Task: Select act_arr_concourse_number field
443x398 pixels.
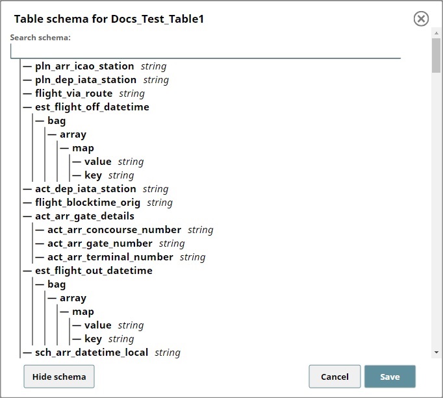Action: (114, 230)
